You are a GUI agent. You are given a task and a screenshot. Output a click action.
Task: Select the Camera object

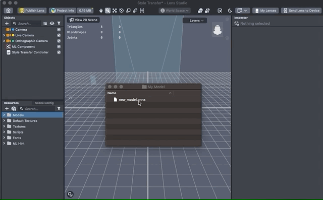click(x=21, y=30)
